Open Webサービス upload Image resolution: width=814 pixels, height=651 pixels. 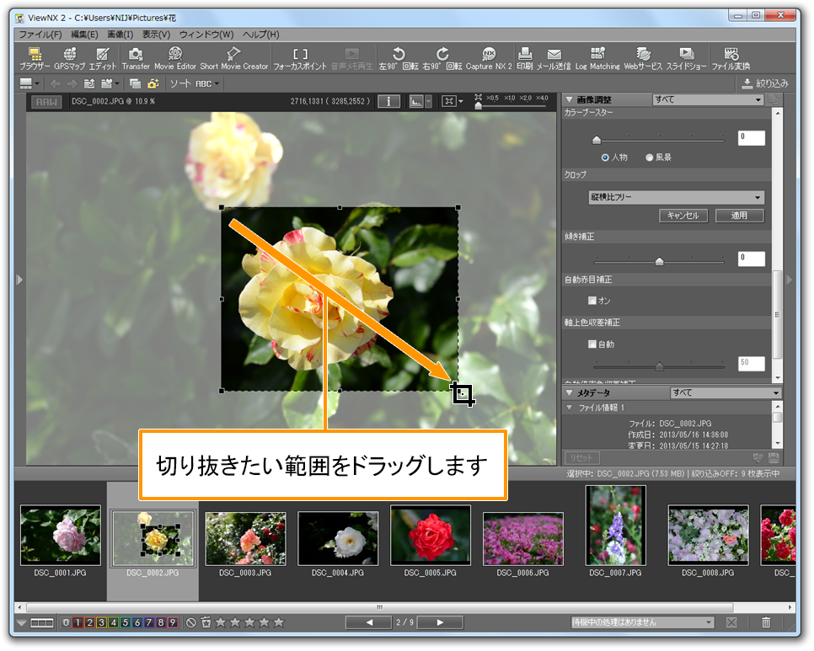click(643, 59)
